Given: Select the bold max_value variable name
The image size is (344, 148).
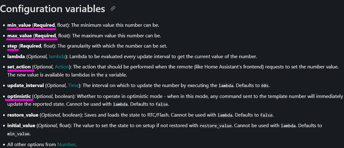Looking at the screenshot, I should point(20,35).
